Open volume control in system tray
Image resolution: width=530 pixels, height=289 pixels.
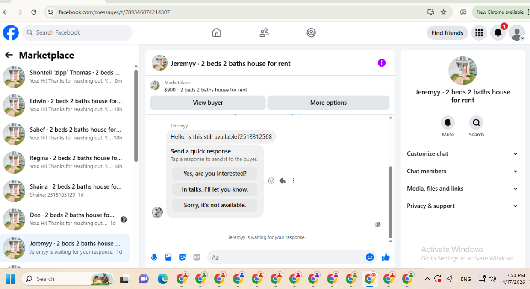pyautogui.click(x=492, y=279)
